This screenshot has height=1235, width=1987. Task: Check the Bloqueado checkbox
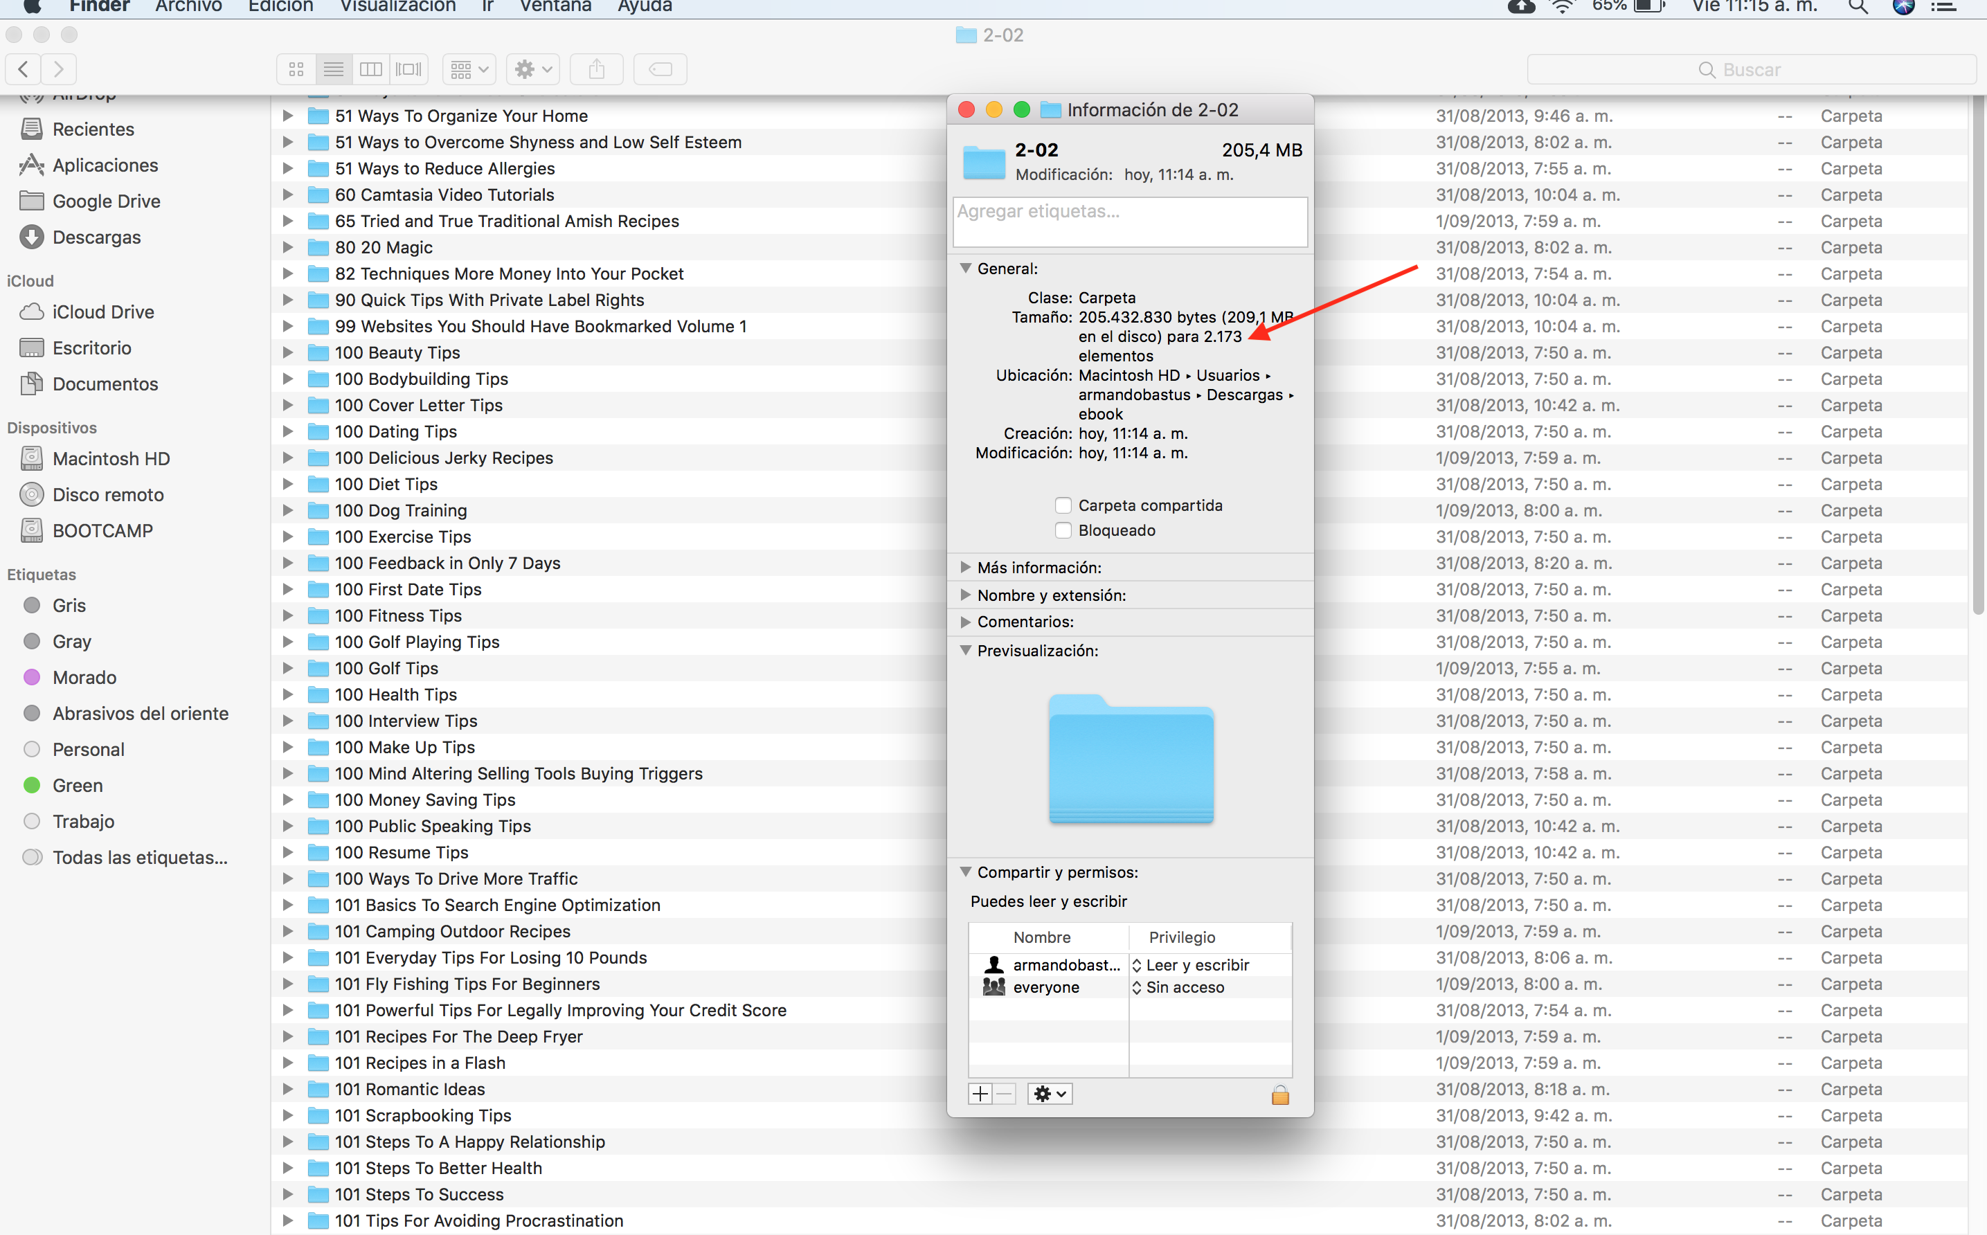pos(1063,531)
